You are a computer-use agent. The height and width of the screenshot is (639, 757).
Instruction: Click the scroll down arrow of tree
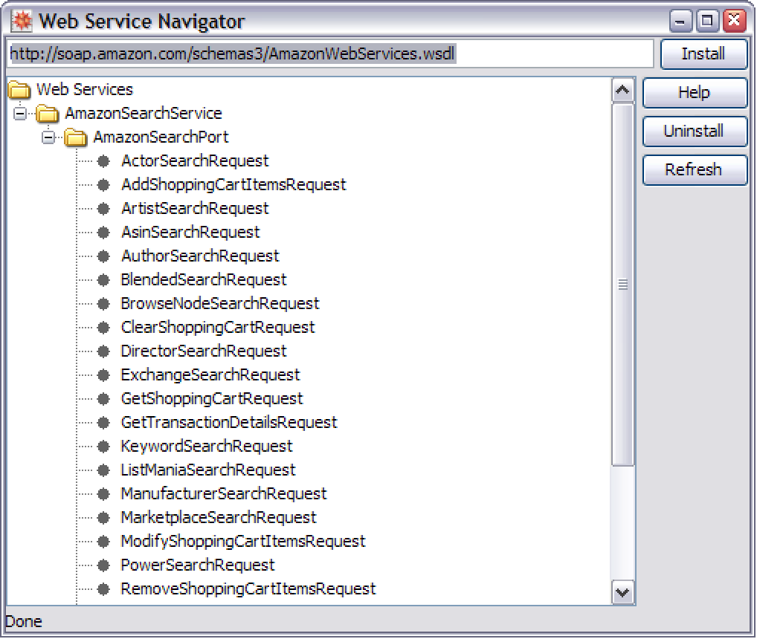pos(623,592)
